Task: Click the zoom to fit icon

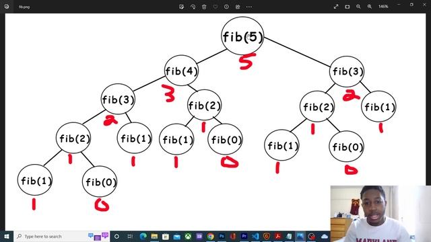Action: [347, 7]
